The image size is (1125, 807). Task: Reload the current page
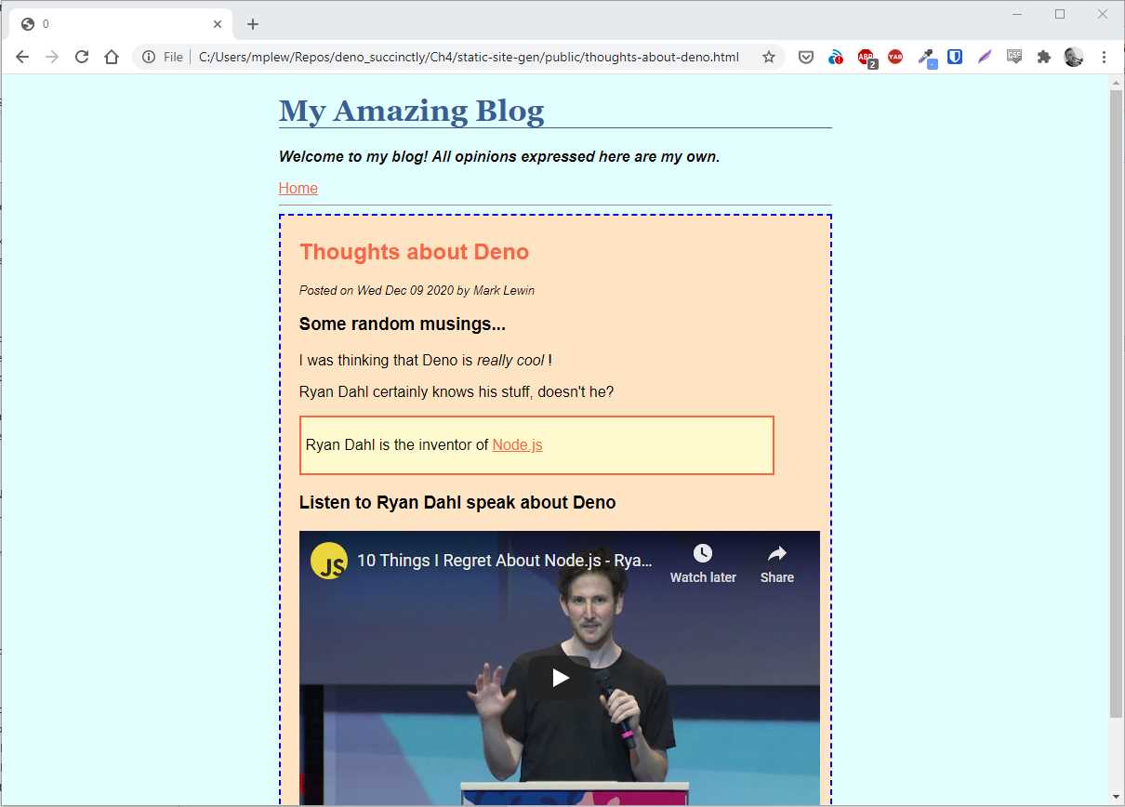click(82, 57)
